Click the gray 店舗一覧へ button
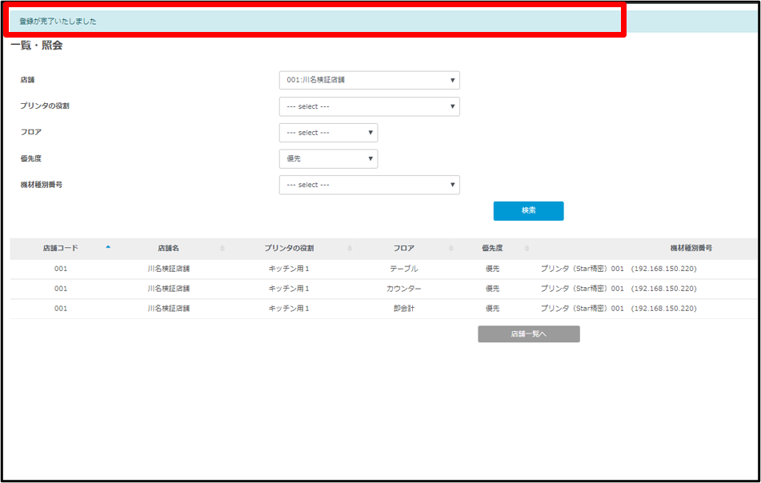Image resolution: width=761 pixels, height=483 pixels. pos(528,333)
